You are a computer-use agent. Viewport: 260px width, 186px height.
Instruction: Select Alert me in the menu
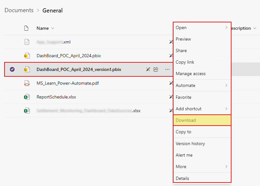coord(202,155)
